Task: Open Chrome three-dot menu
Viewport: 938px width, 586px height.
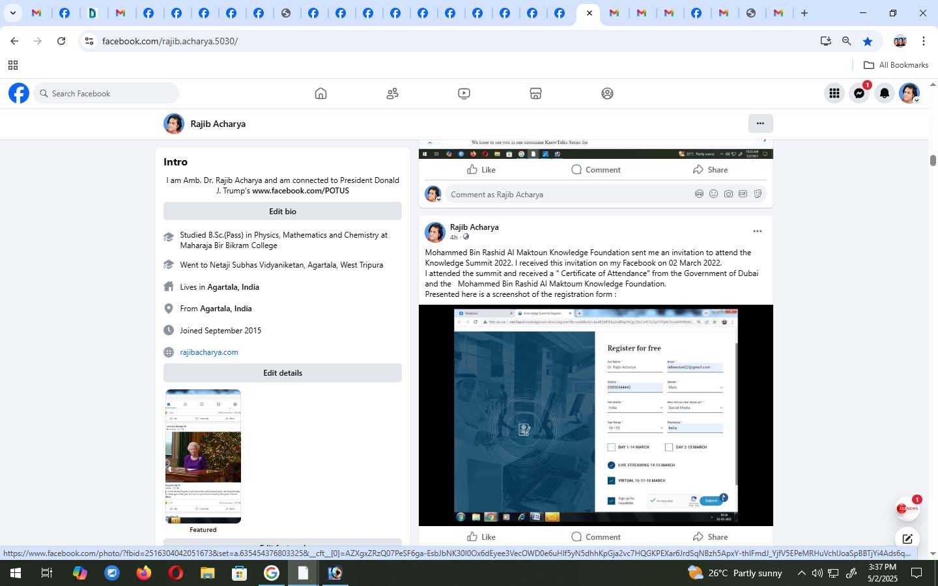Action: tap(923, 41)
